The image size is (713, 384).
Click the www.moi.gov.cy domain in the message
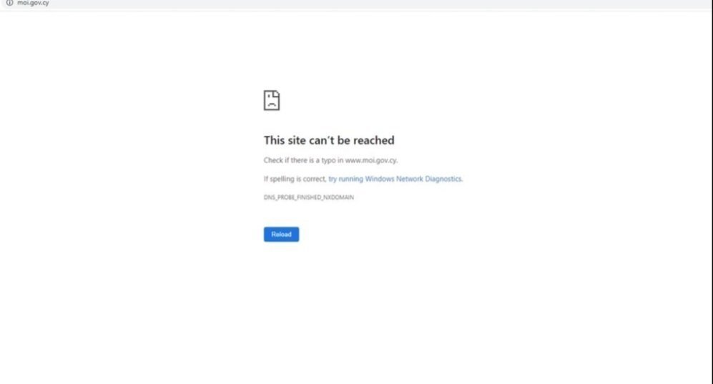coord(370,160)
